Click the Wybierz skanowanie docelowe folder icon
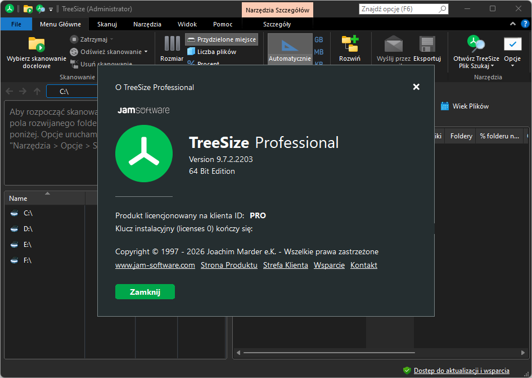 click(37, 44)
